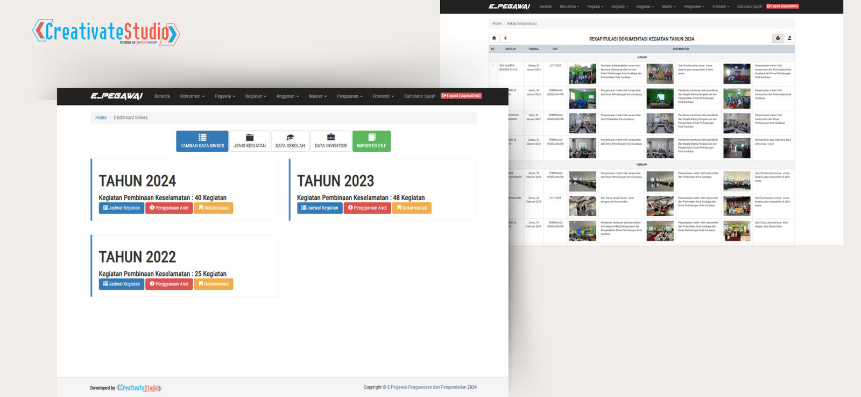Open Data Inventori briefcase button
Screen dimensions: 861x397
tap(330, 141)
